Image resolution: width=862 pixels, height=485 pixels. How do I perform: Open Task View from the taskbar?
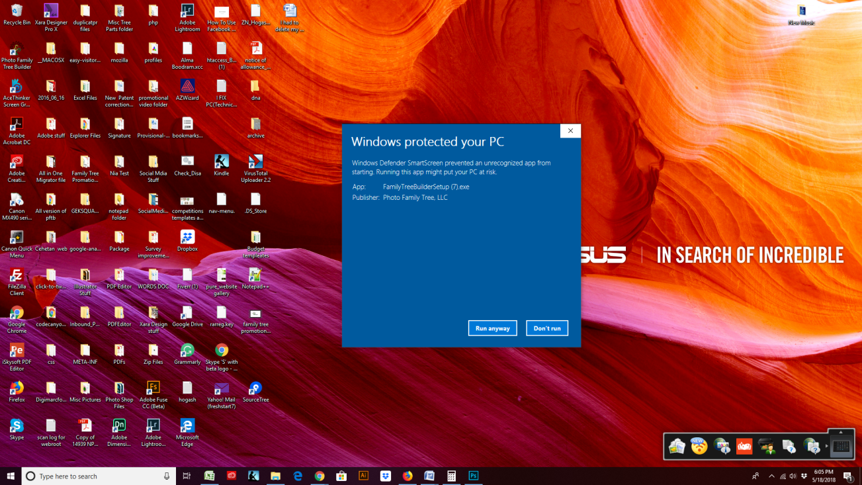click(x=187, y=476)
